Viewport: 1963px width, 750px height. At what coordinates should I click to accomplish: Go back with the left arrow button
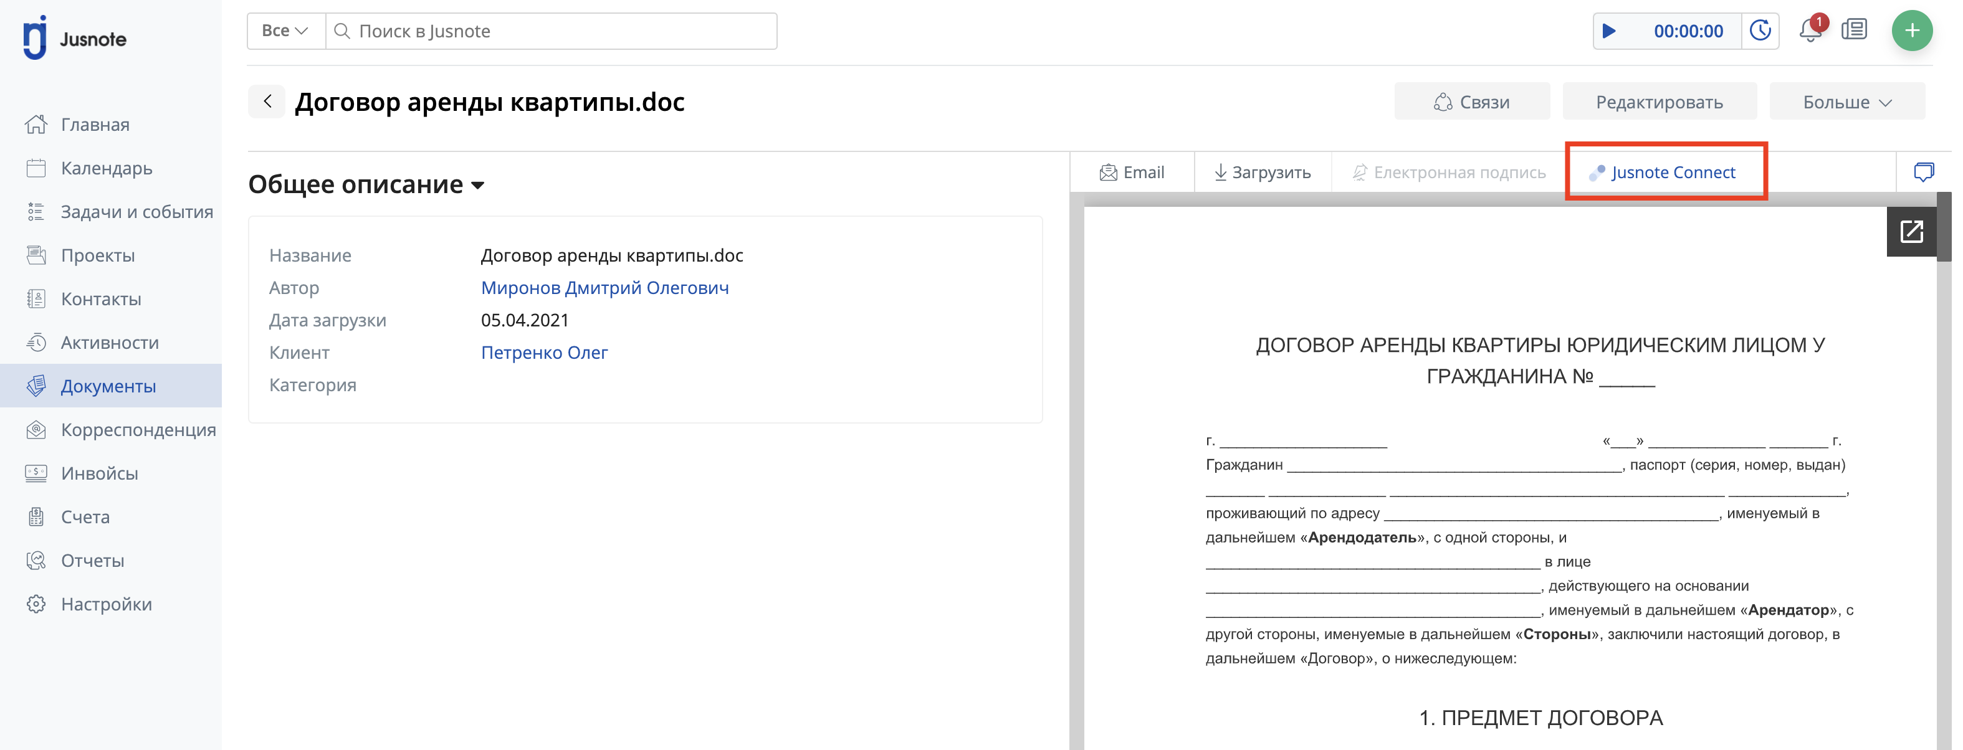267,102
